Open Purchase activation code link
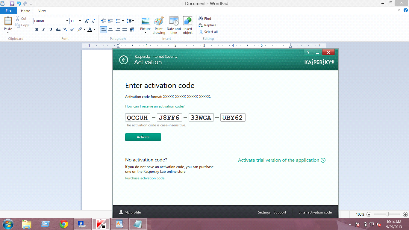This screenshot has height=230, width=409. point(145,178)
